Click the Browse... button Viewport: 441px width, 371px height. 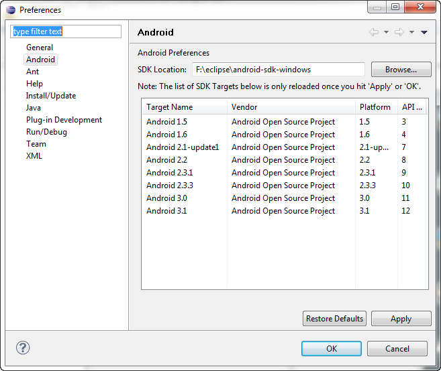[401, 70]
